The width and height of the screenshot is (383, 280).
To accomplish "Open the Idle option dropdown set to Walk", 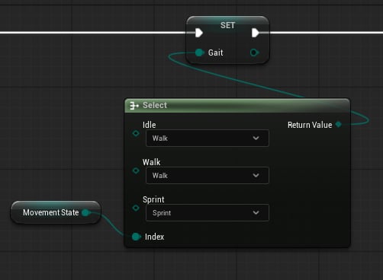I will pyautogui.click(x=208, y=138).
